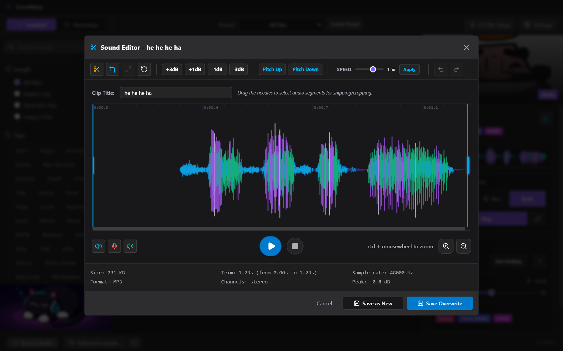Redo the last edit
The height and width of the screenshot is (351, 563).
click(456, 69)
